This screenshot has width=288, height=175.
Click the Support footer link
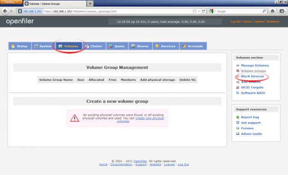[x=141, y=165]
